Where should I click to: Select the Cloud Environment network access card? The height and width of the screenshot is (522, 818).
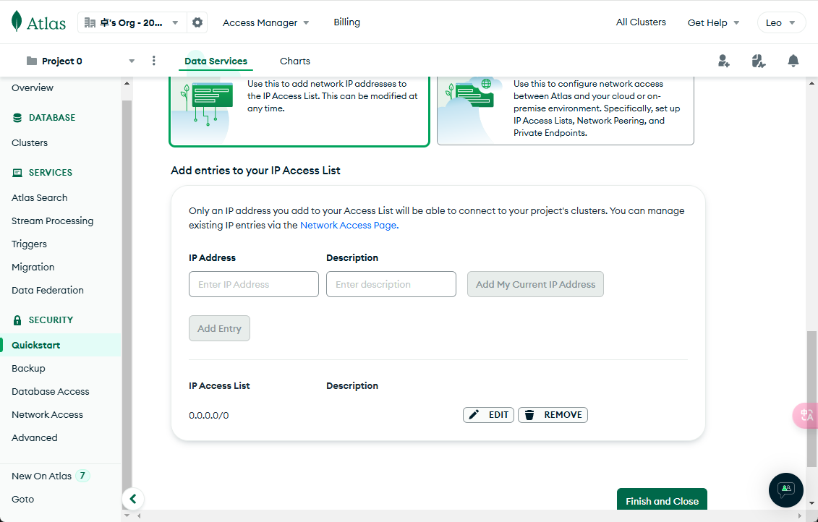pyautogui.click(x=566, y=108)
